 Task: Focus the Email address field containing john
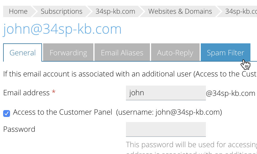click(166, 93)
